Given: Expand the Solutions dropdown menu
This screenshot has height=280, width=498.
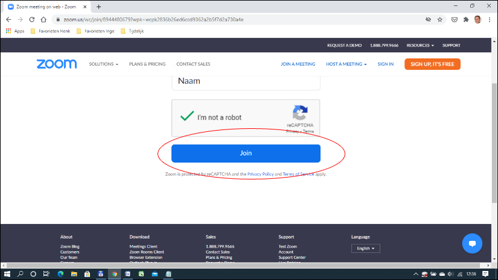Looking at the screenshot, I should tap(103, 64).
